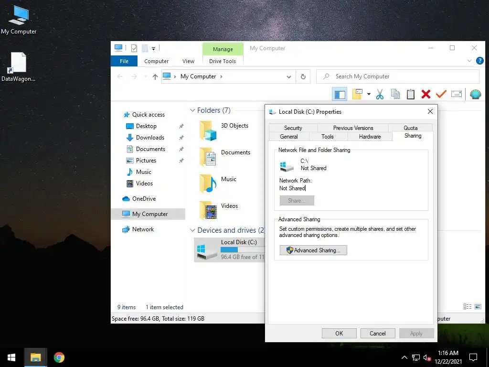Switch to the Security tab
The width and height of the screenshot is (489, 367).
pyautogui.click(x=293, y=128)
